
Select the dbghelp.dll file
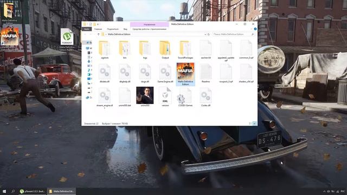pyautogui.click(x=125, y=74)
